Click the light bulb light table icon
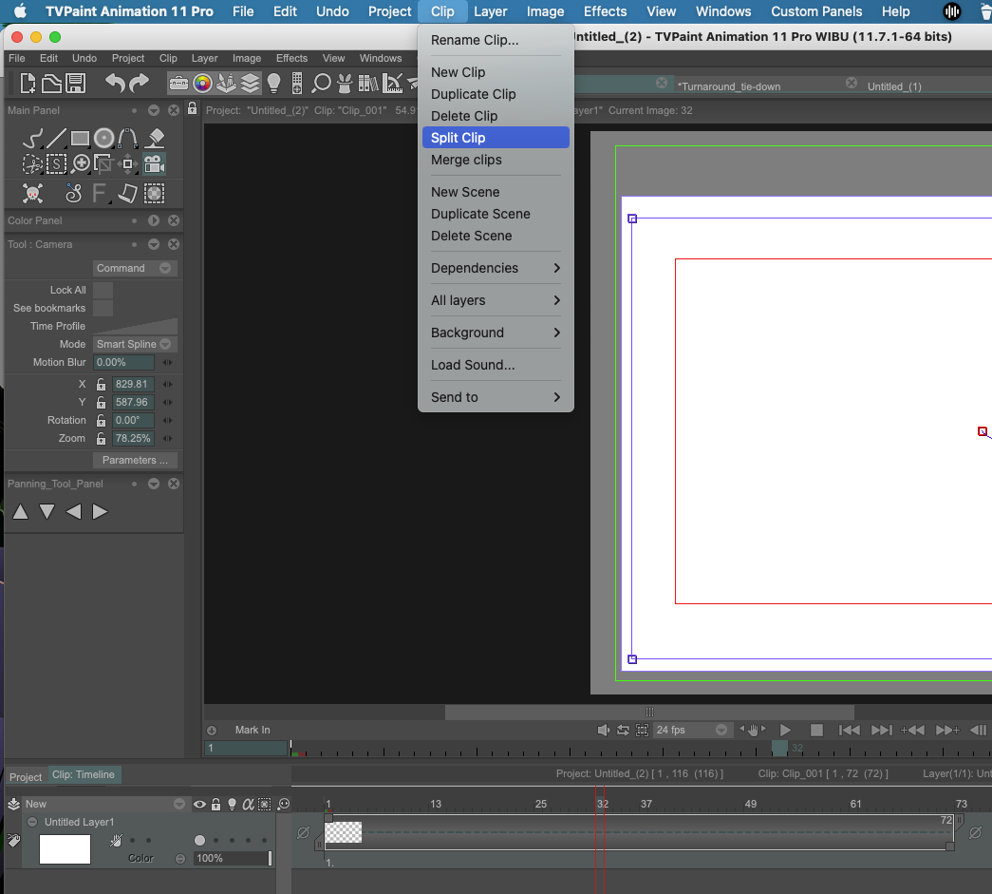This screenshot has height=894, width=992. click(x=274, y=83)
